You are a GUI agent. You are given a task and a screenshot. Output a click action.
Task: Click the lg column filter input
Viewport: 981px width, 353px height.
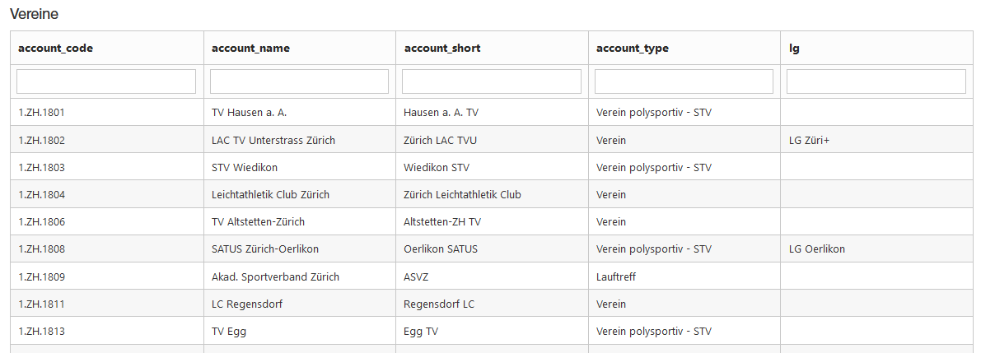pyautogui.click(x=876, y=81)
